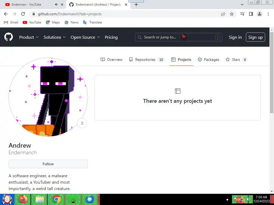
Task: Expand the Open Source menu
Action: coord(85,37)
